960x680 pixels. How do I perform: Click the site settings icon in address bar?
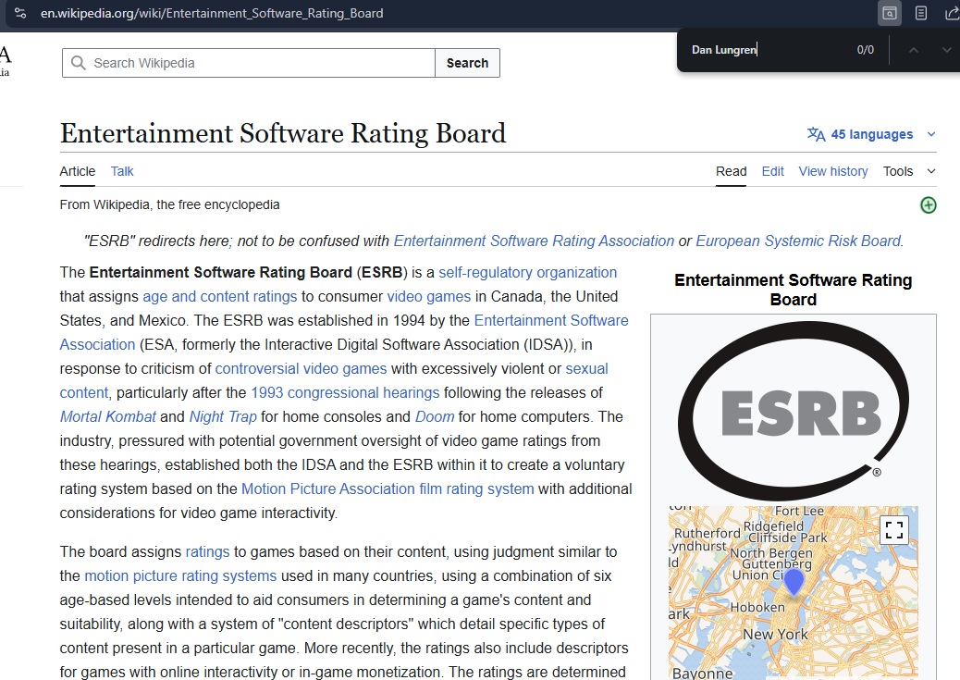click(20, 13)
